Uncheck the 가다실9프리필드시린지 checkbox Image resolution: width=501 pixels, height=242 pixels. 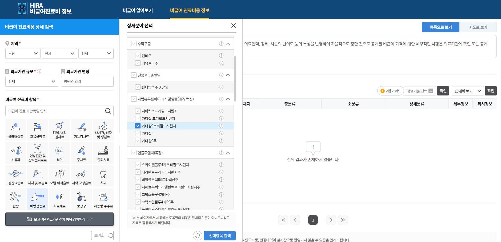[x=138, y=126]
